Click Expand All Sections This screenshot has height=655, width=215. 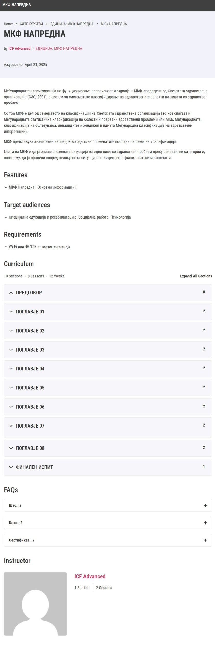tap(196, 276)
